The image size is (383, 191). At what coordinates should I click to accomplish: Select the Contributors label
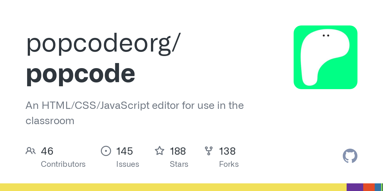tap(63, 164)
